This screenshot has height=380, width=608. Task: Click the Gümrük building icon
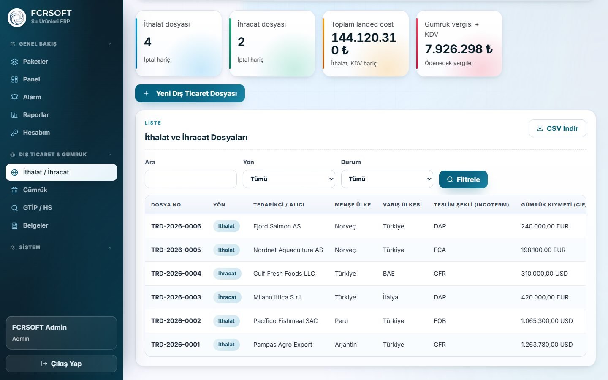[15, 190]
